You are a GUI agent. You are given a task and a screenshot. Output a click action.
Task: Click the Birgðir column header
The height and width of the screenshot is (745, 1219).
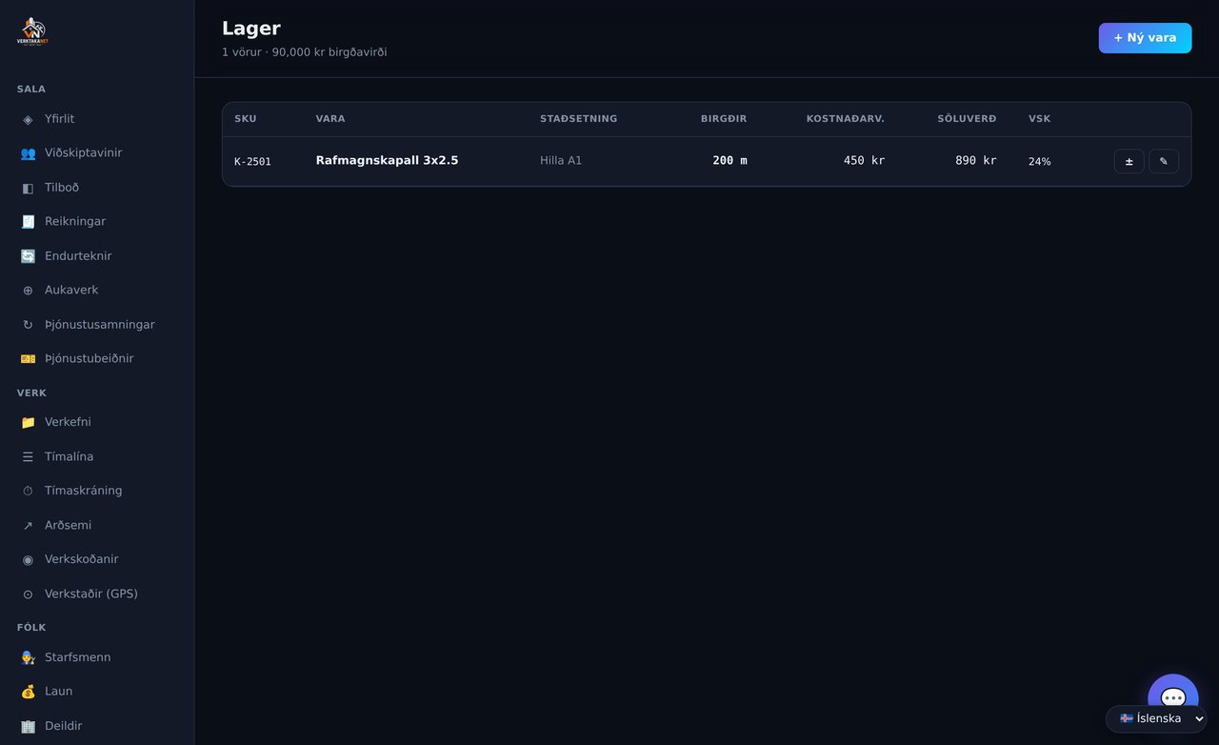click(724, 119)
